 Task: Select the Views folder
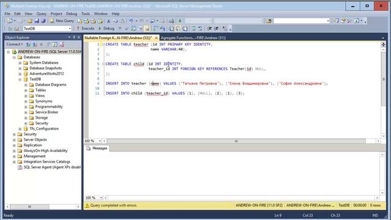pyautogui.click(x=40, y=95)
